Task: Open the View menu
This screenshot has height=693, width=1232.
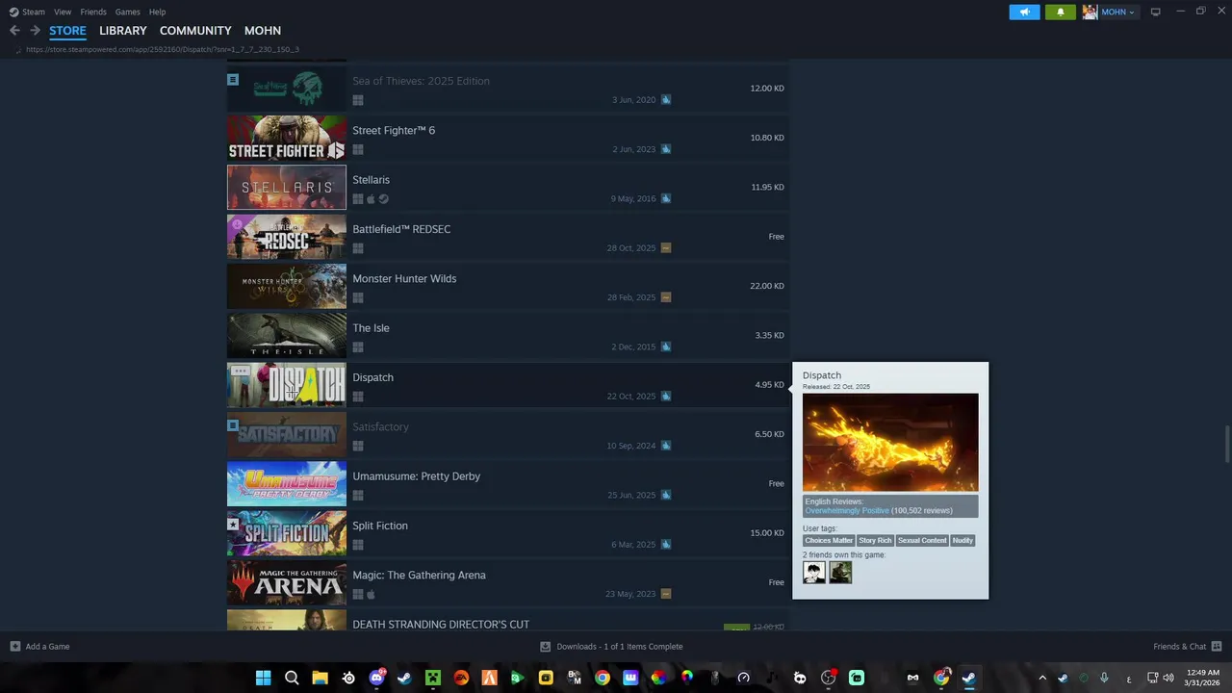Action: pyautogui.click(x=63, y=12)
